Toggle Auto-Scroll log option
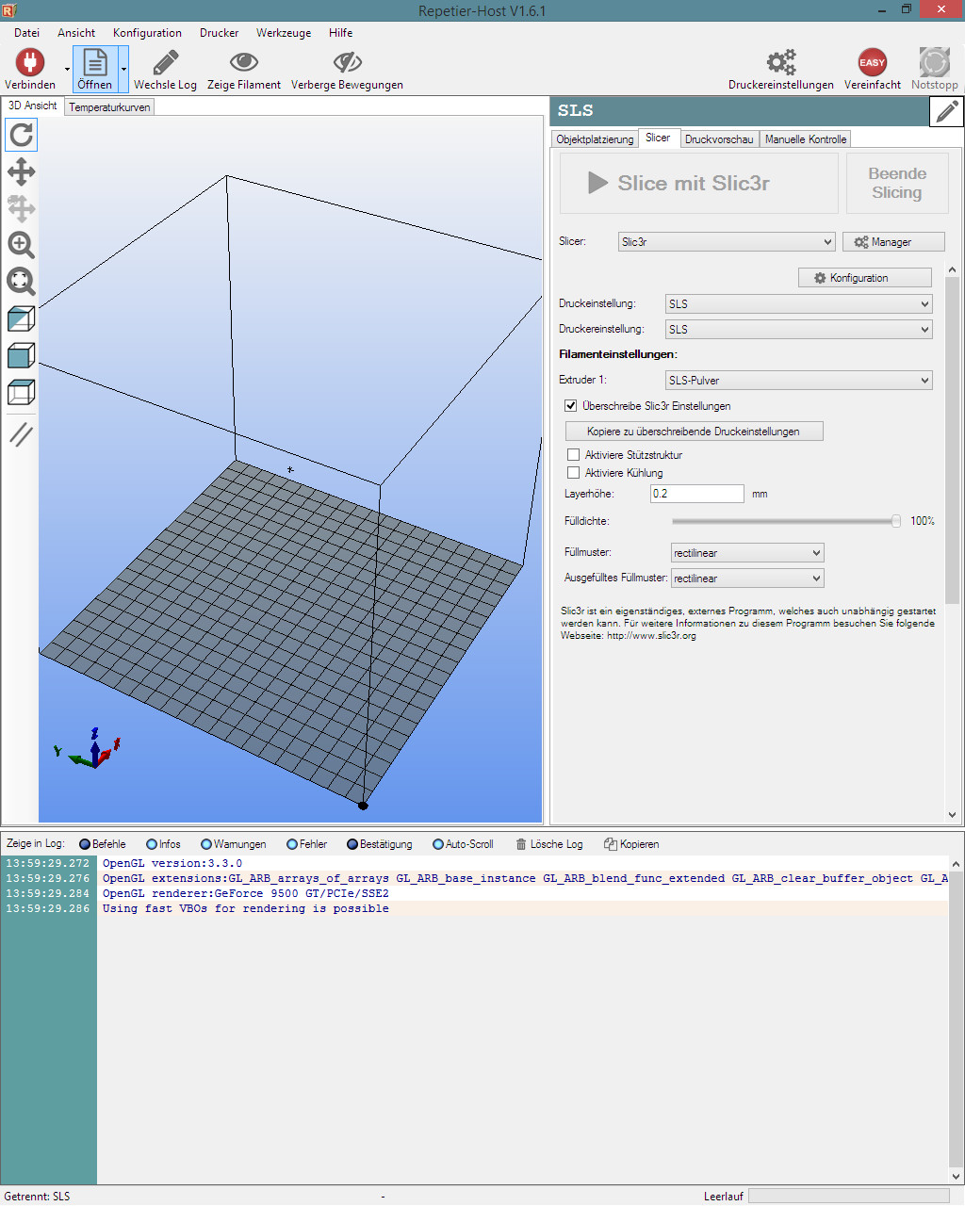The width and height of the screenshot is (965, 1206). pyautogui.click(x=463, y=844)
